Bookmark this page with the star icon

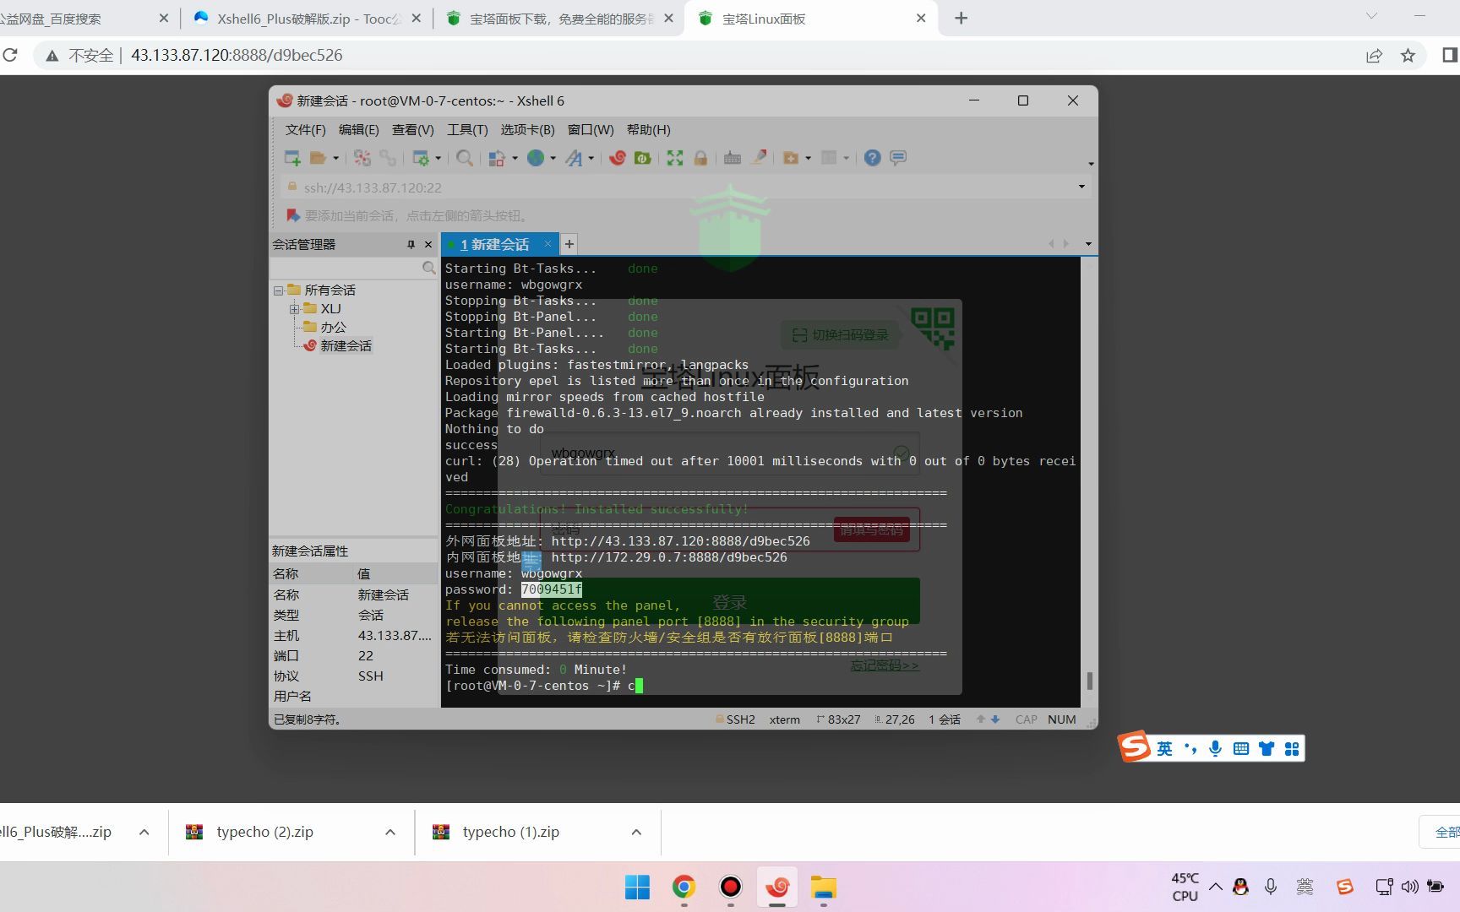coord(1408,55)
